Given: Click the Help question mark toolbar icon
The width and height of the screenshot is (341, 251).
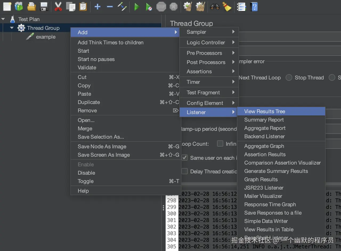Looking at the screenshot, I should [254, 7].
